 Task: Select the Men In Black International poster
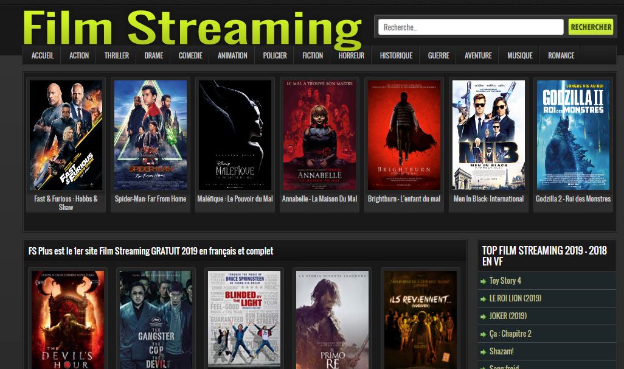click(x=489, y=135)
